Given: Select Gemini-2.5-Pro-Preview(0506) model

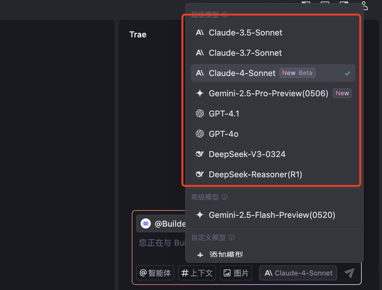Looking at the screenshot, I should (x=268, y=93).
